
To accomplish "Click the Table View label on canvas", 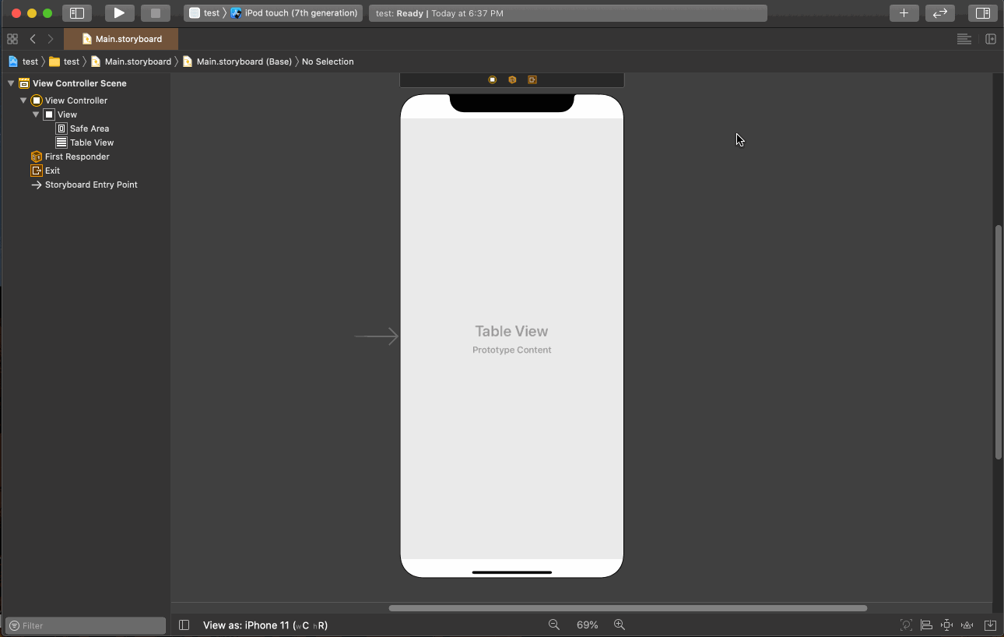I will 511,331.
